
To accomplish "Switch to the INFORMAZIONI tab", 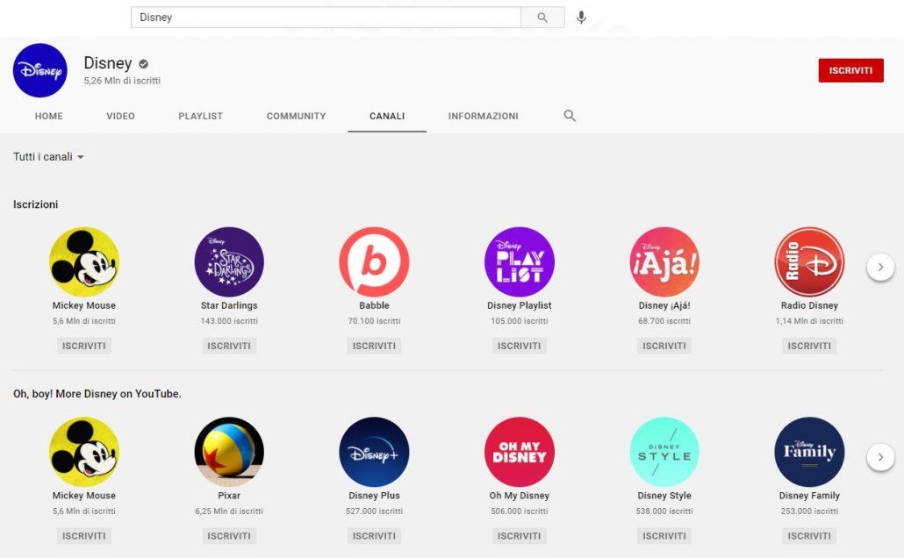I will pos(483,116).
